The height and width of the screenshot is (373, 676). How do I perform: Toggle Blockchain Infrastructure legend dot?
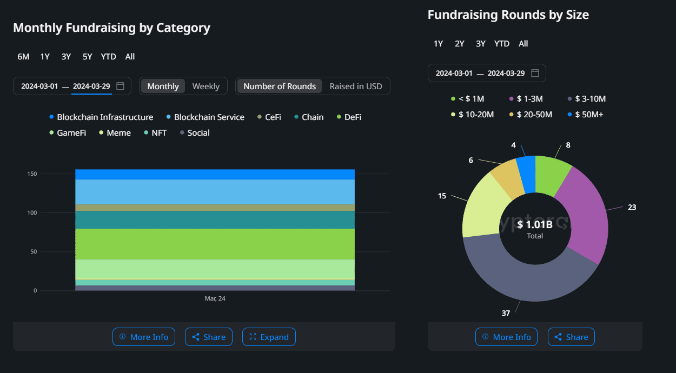(x=52, y=117)
